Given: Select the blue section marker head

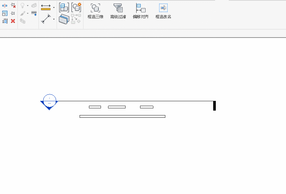Looking at the screenshot, I should click(49, 102).
